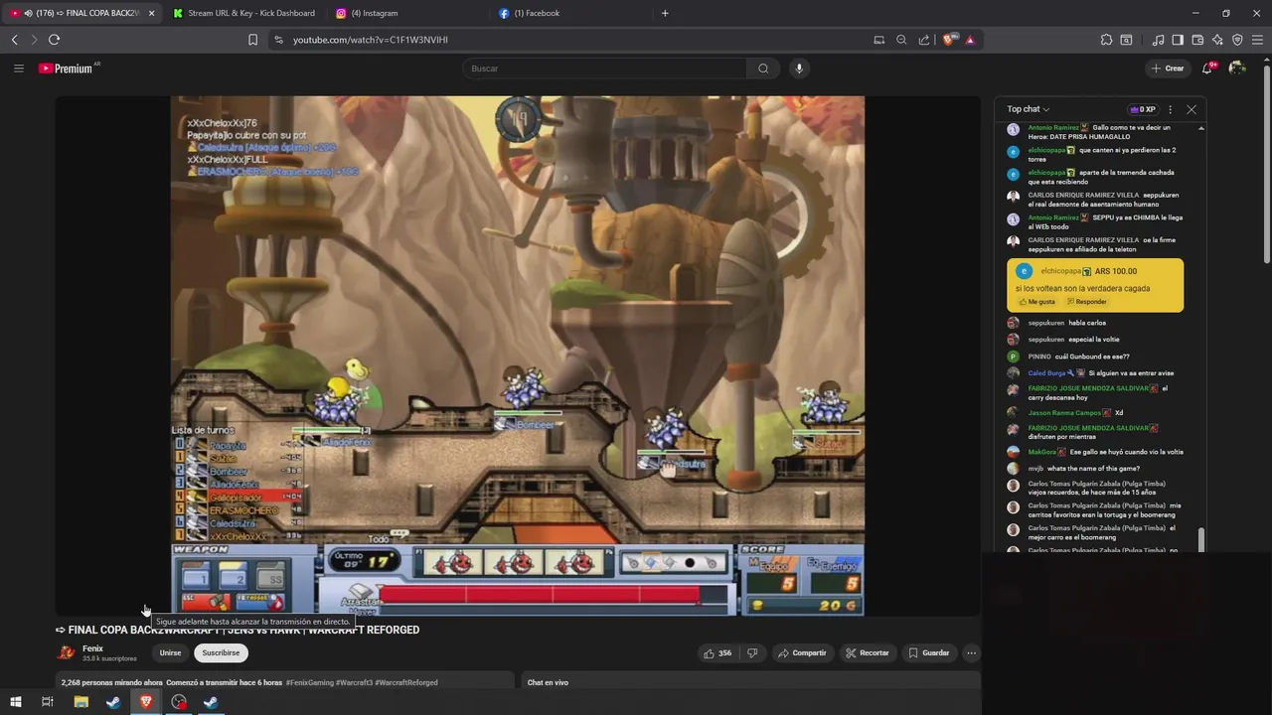This screenshot has height=715, width=1272.
Task: Open Brave Rewards triangle icon
Action: (970, 40)
